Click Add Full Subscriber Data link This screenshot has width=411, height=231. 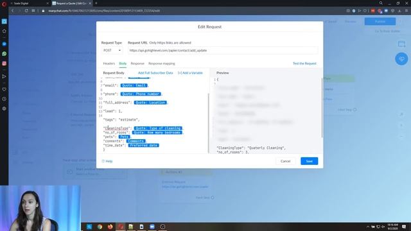(155, 73)
